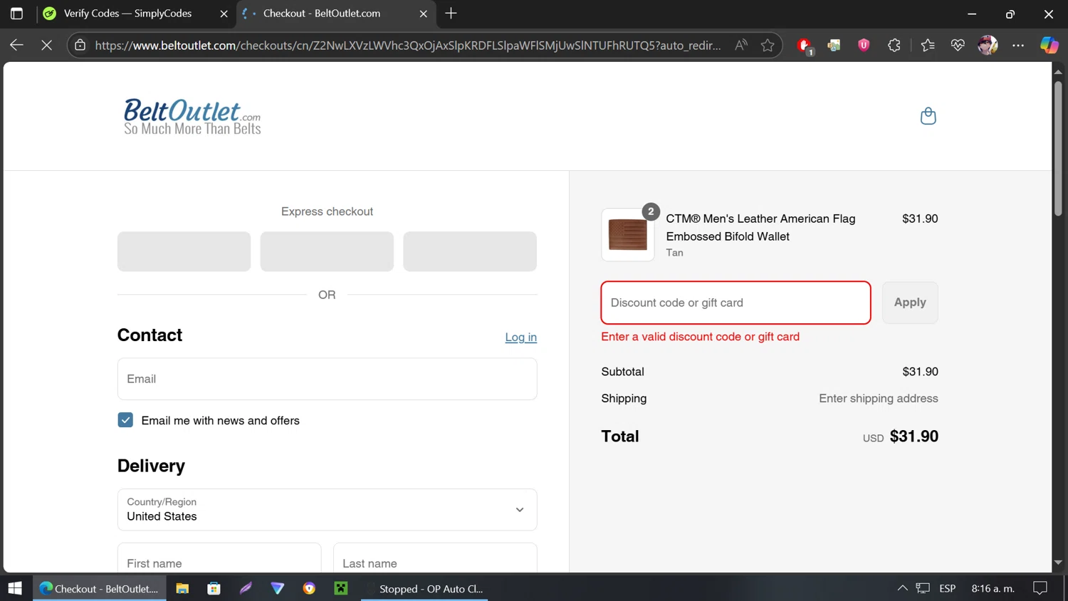Open the purple feather app in taskbar

[246, 588]
